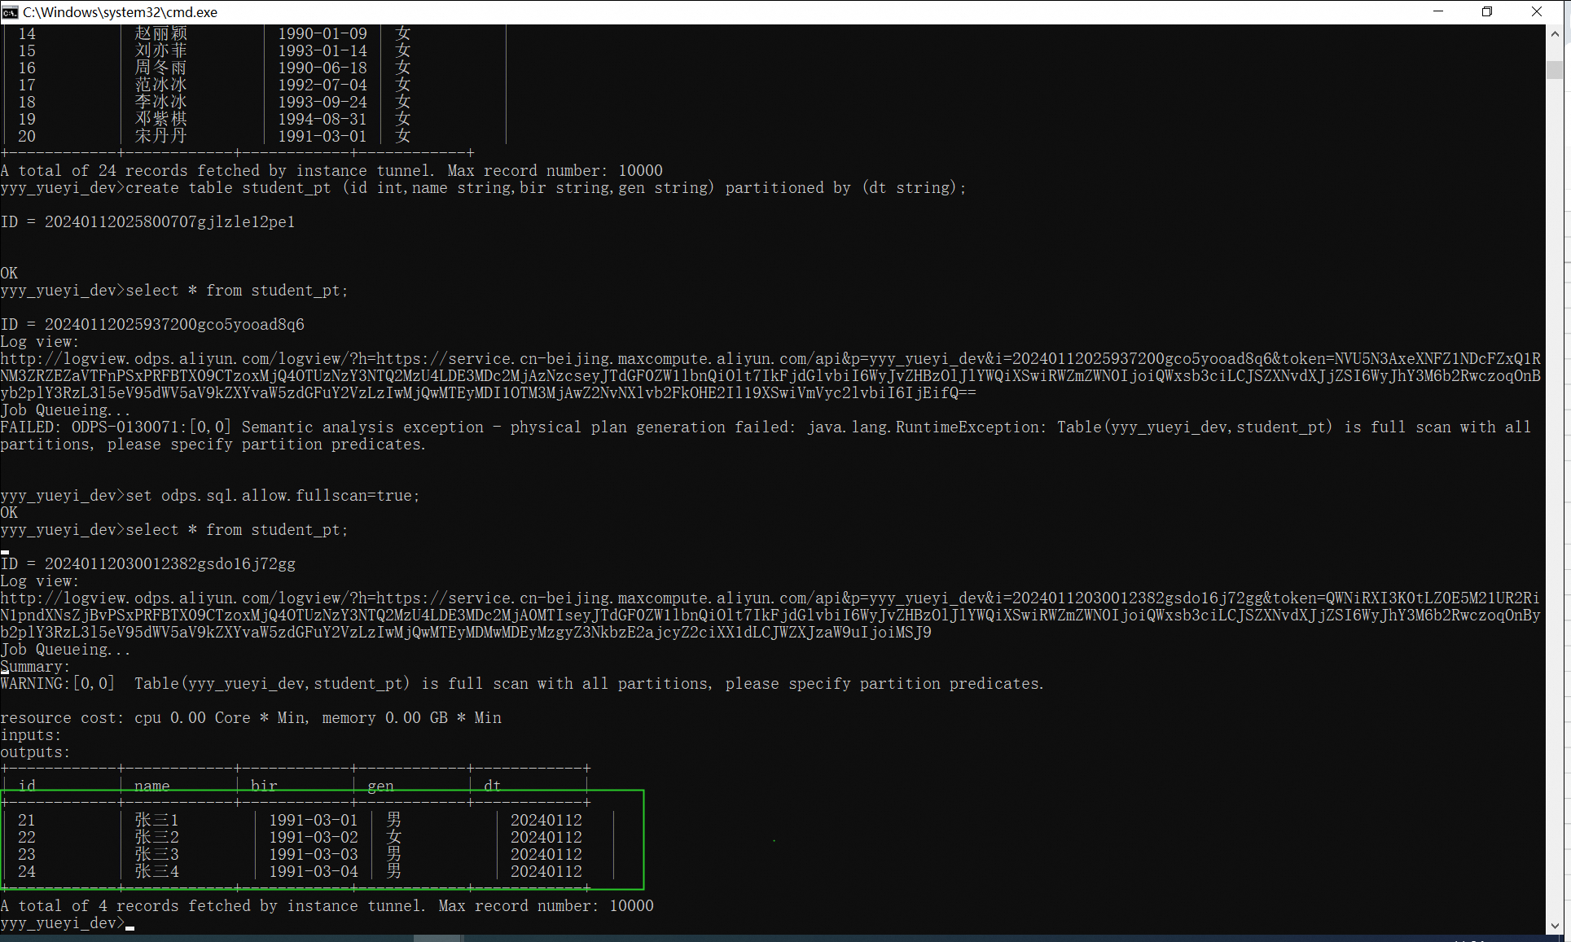Click the FAILED: ODPS-0130071 error line
Viewport: 1571px width, 942px height.
[x=766, y=436]
